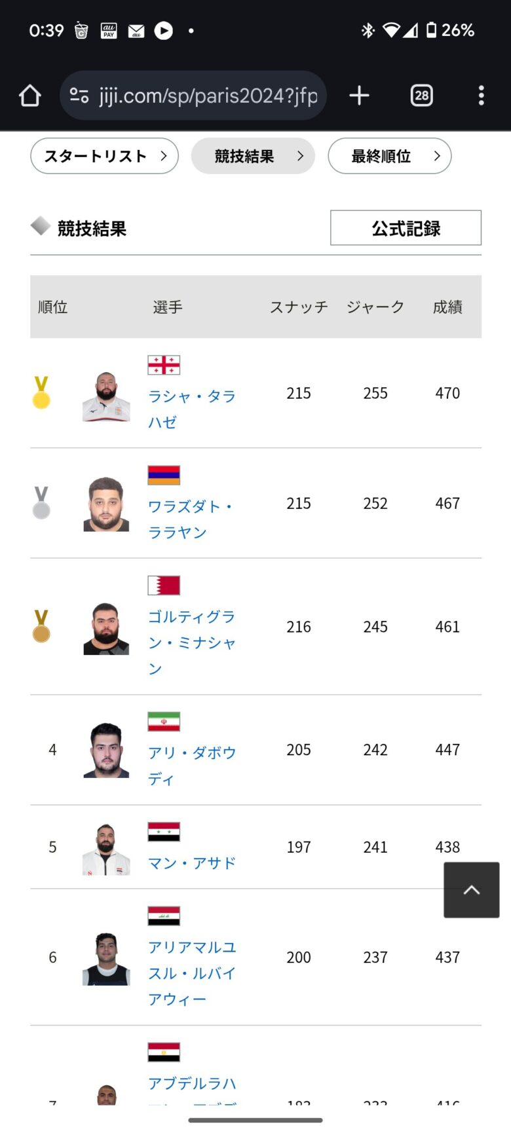511x1135 pixels.
Task: Open the スタートリスト tab
Action: 104,156
